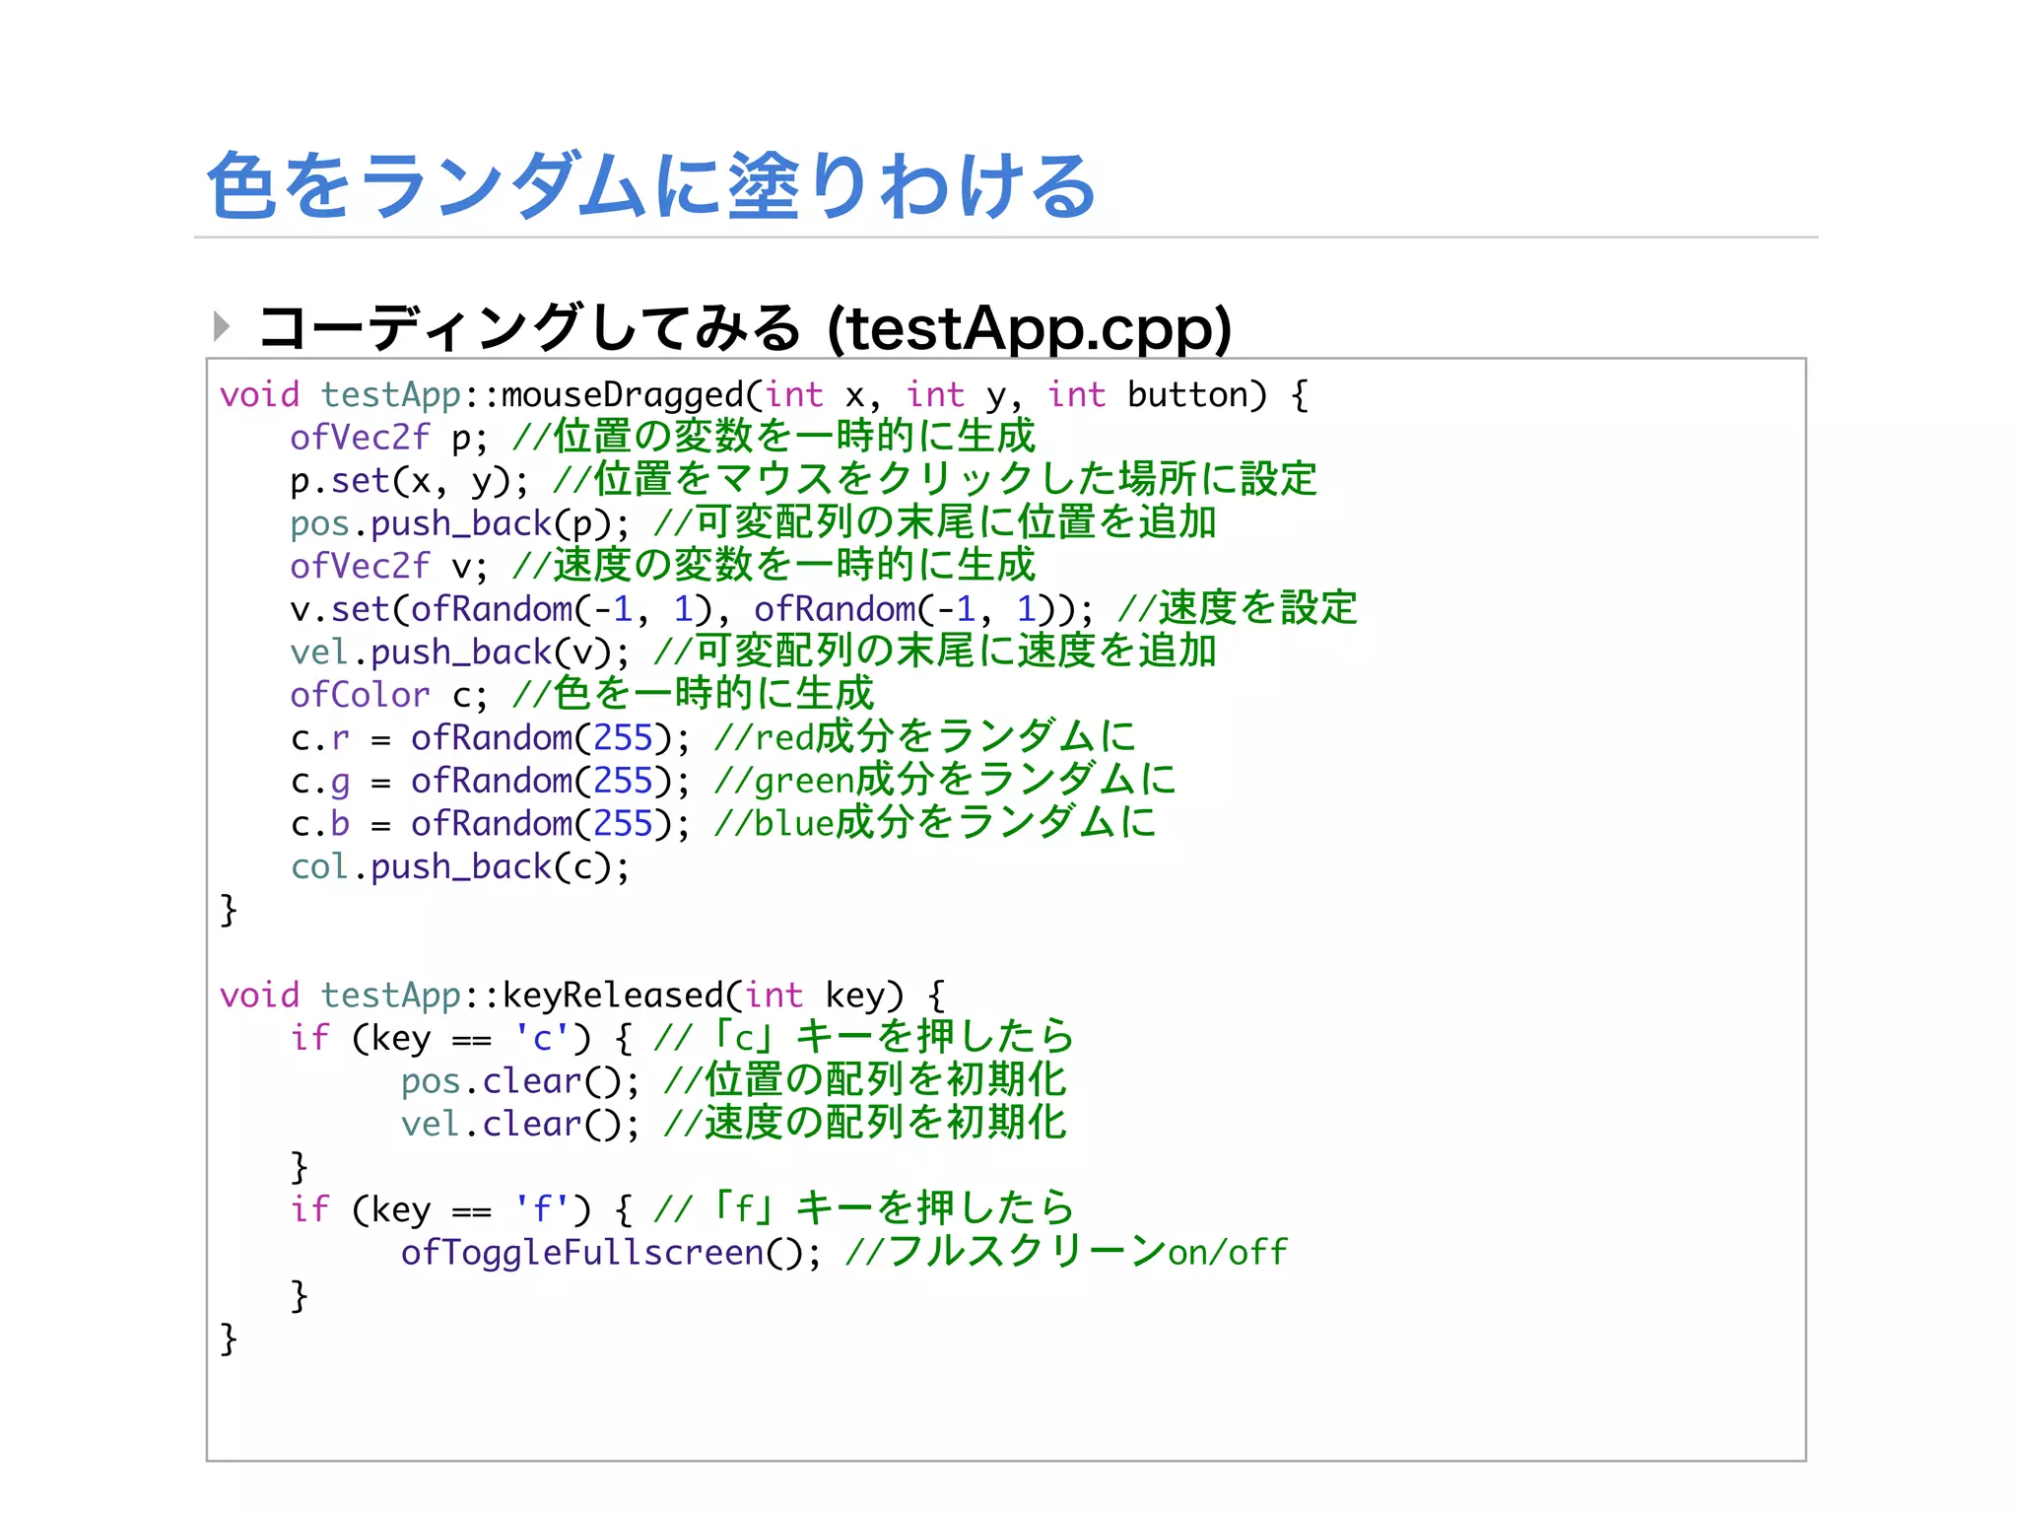The width and height of the screenshot is (2018, 1514).
Task: Click the line ofVec2f p;
Action: [x=662, y=437]
